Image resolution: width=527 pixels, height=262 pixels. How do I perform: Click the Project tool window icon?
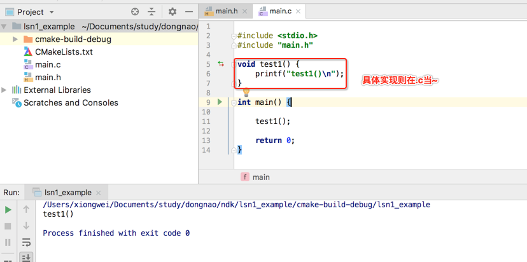tap(10, 12)
